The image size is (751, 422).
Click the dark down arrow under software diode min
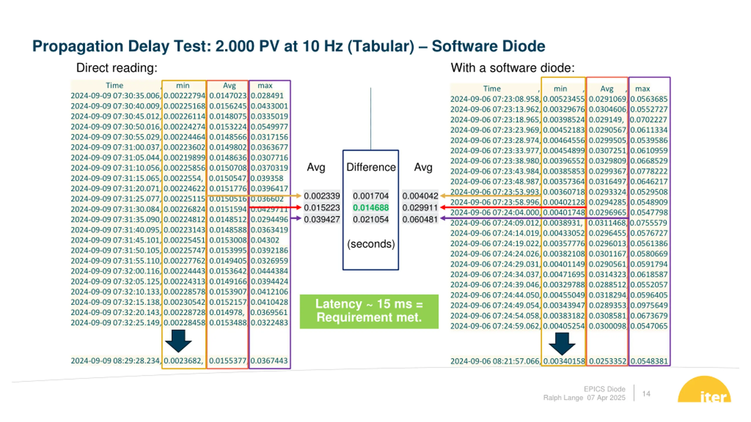point(562,344)
